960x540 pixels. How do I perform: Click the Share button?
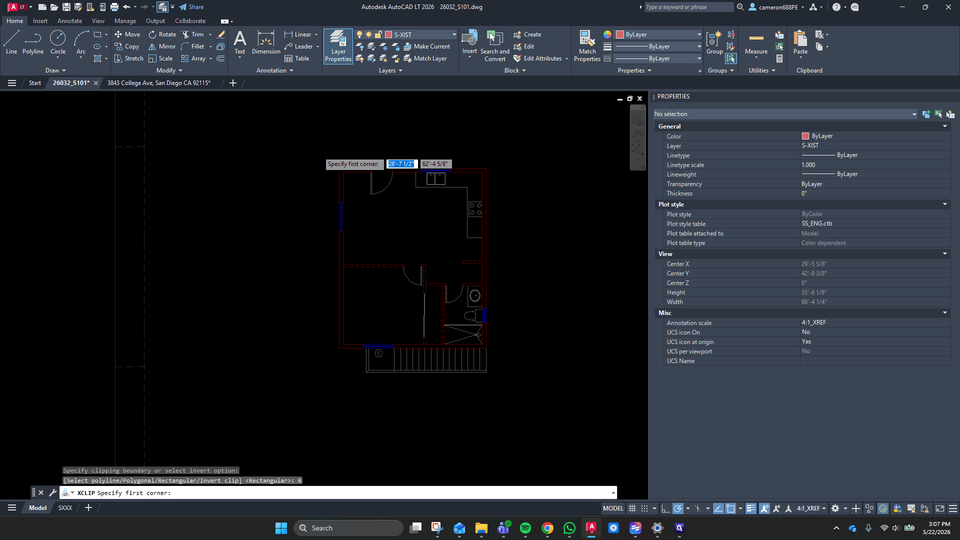[x=191, y=7]
